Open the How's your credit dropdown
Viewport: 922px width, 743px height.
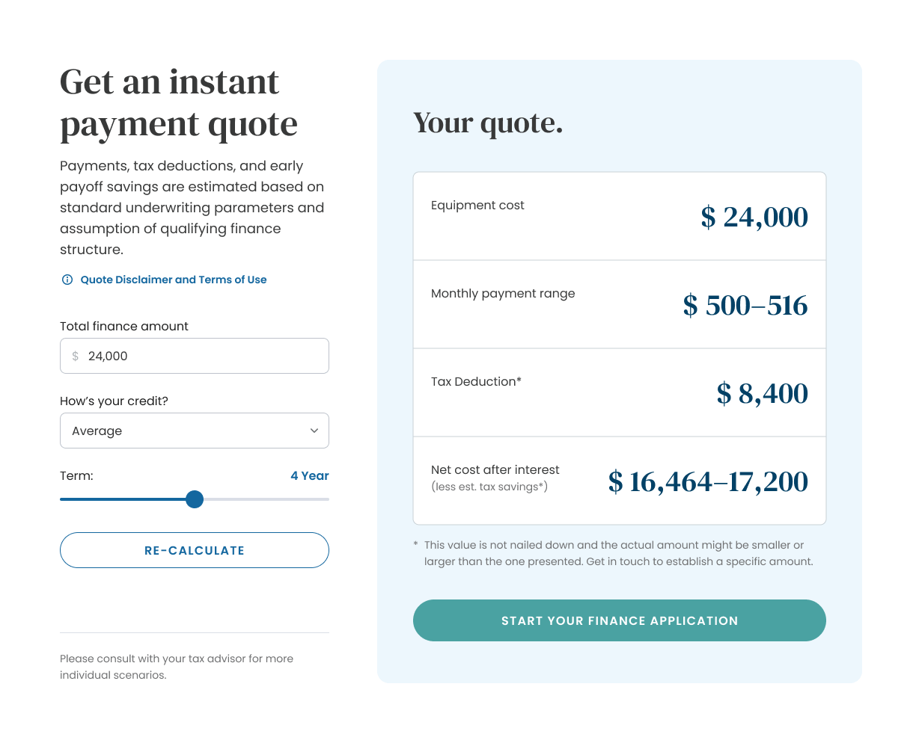(x=195, y=431)
